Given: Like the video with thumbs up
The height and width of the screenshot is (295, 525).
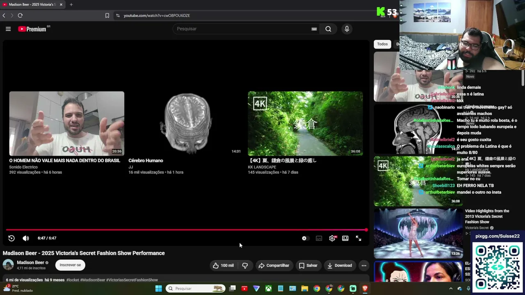Looking at the screenshot, I should [x=223, y=265].
